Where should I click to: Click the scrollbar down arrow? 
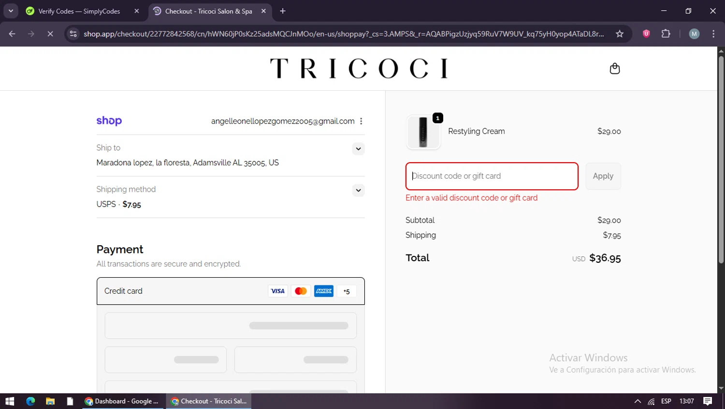point(721,388)
